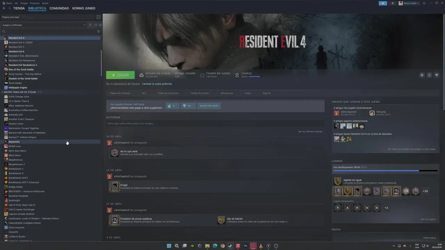Open VLC from the taskbar
The height and width of the screenshot is (250, 445).
click(261, 246)
